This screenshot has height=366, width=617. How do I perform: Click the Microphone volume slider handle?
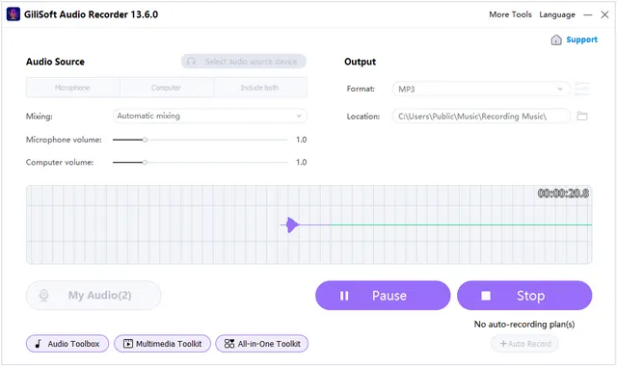pyautogui.click(x=145, y=140)
